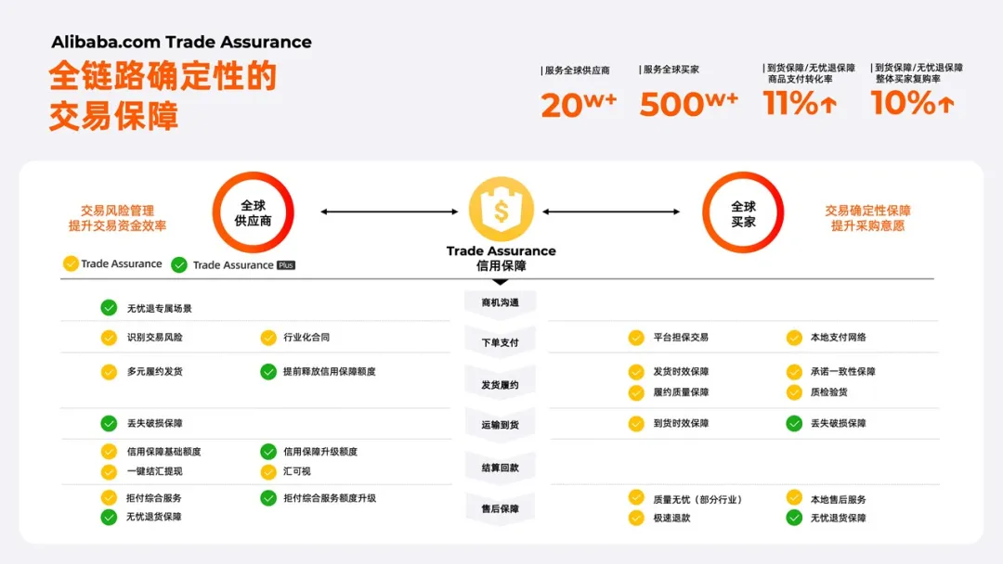The height and width of the screenshot is (564, 1003).
Task: Click the 本地支付网络 text
Action: (838, 338)
